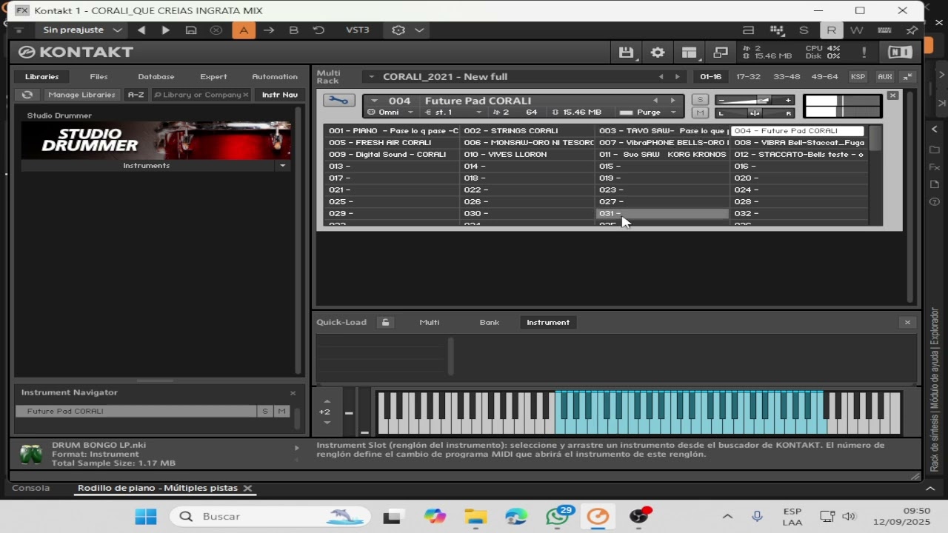Screen dimensions: 948x533
Task: Select the Bank tab in Quick-Load
Action: [490, 322]
